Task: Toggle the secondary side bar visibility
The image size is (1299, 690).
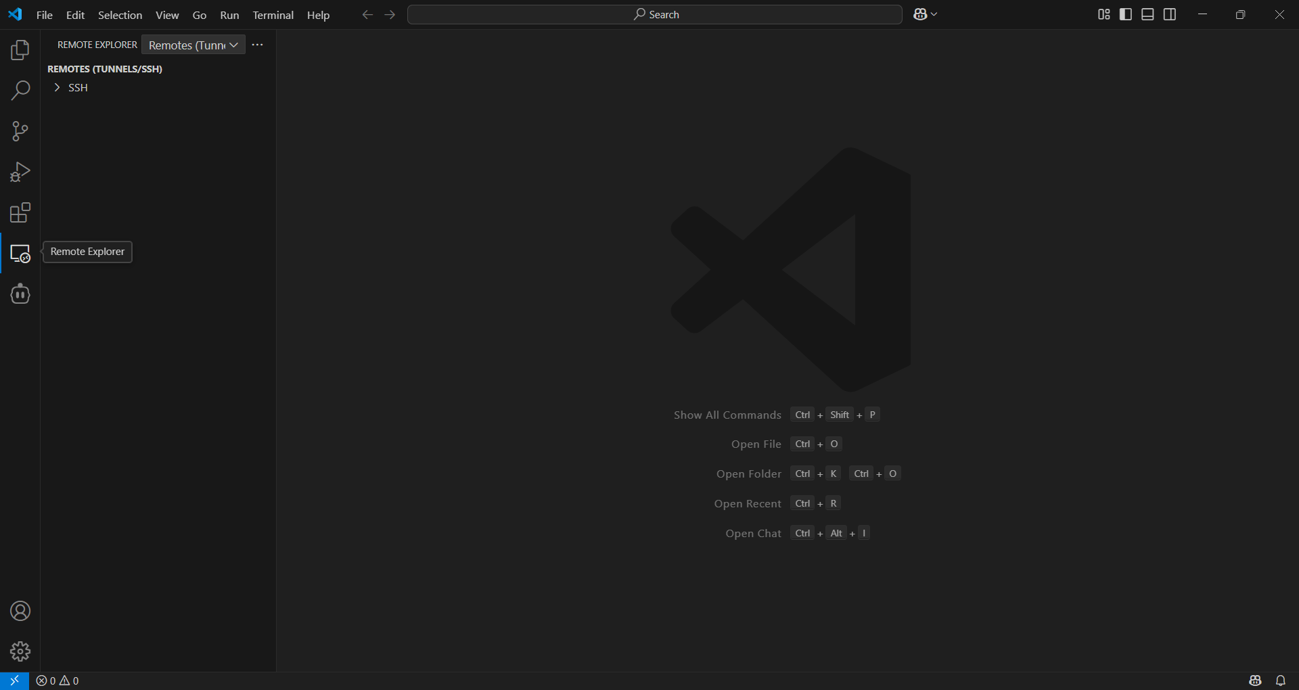Action: [1170, 14]
